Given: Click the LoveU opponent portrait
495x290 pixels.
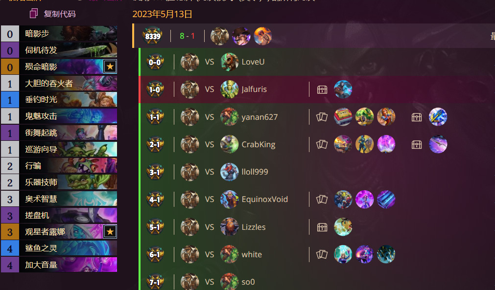Looking at the screenshot, I should [x=230, y=62].
